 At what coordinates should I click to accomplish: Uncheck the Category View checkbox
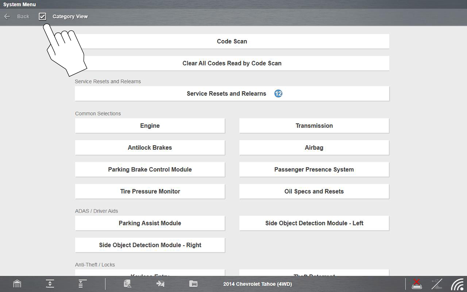tap(42, 16)
